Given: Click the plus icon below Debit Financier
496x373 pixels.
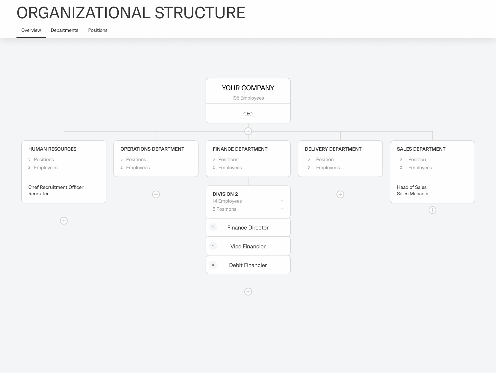Looking at the screenshot, I should (248, 292).
